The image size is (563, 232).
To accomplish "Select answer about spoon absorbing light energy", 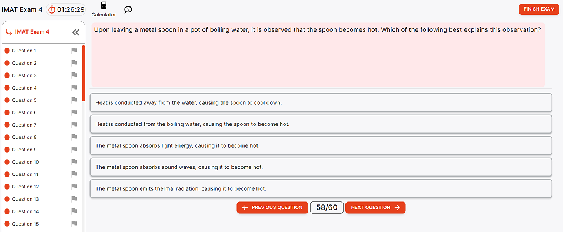I will (321, 146).
